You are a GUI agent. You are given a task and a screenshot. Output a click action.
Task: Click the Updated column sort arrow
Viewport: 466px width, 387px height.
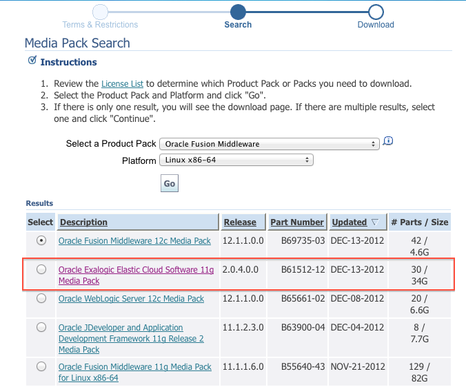pyautogui.click(x=376, y=222)
